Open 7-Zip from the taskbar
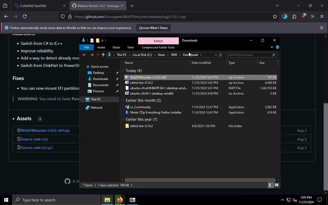Viewport: 328px width, 205px height. tap(132, 200)
